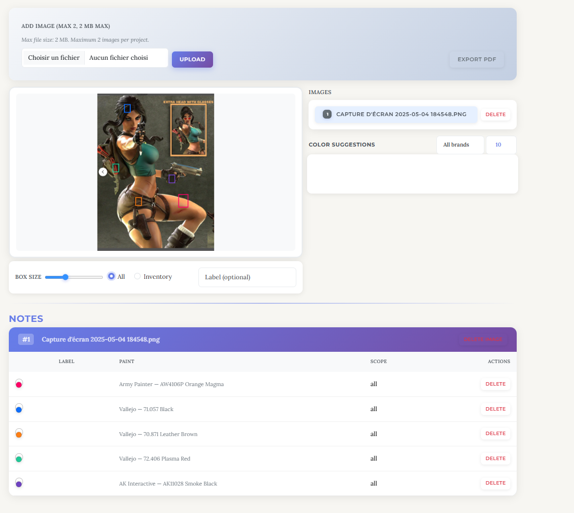
Task: Click the pink dot for Orange Magma
Action: (19, 385)
